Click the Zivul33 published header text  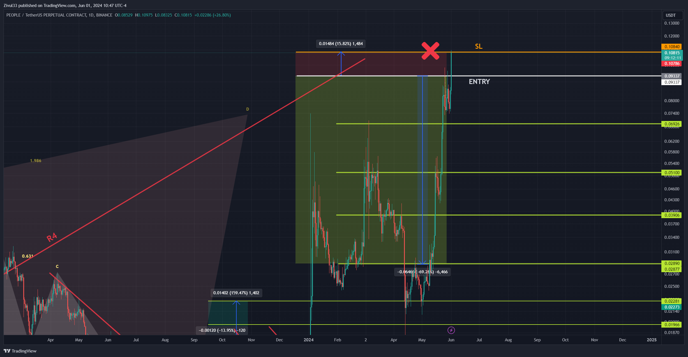click(x=65, y=5)
